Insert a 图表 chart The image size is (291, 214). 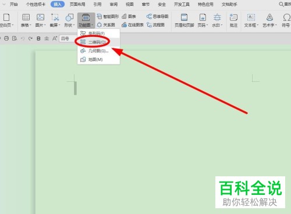pyautogui.click(x=129, y=16)
